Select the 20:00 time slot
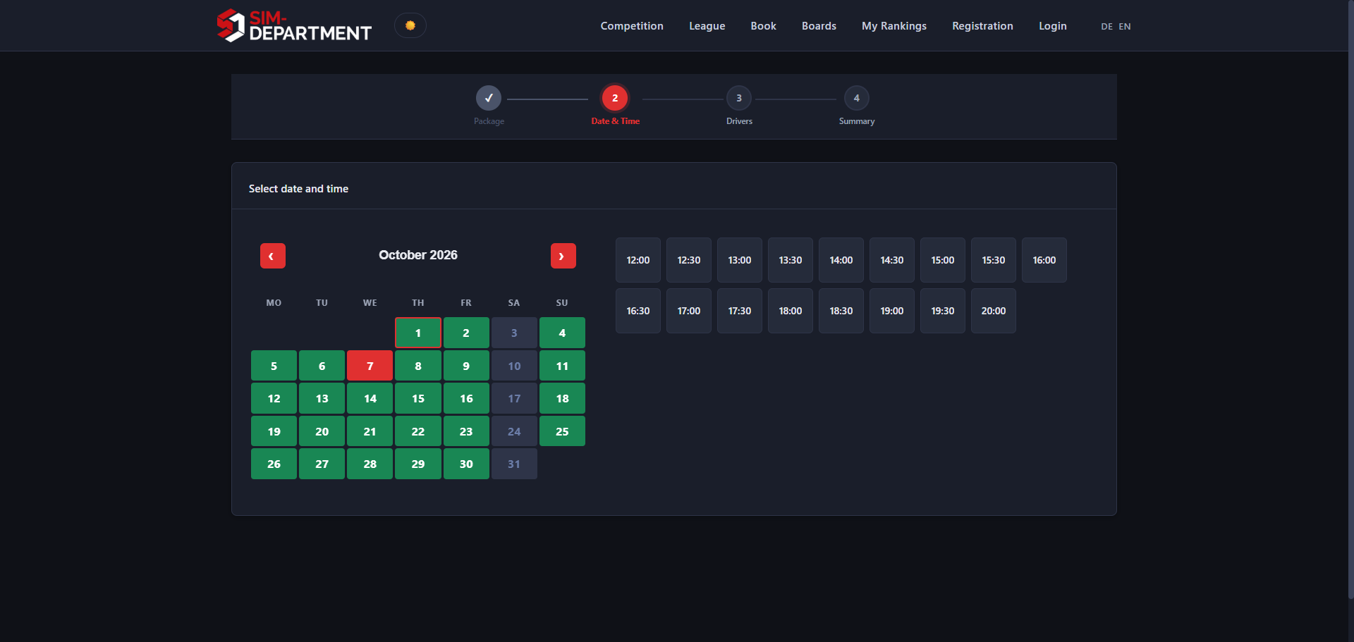1354x642 pixels. pos(994,311)
